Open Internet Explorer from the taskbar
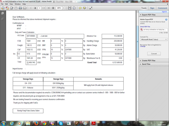Screen dimensions: 169x126 click(x=12, y=124)
